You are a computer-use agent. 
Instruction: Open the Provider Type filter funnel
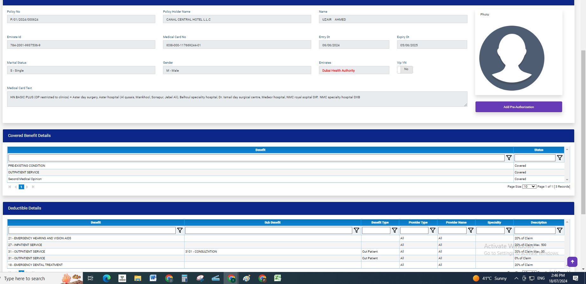pos(433,230)
